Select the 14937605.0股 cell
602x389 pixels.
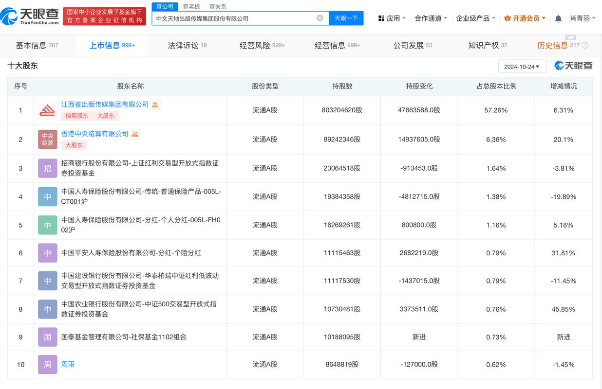(419, 140)
